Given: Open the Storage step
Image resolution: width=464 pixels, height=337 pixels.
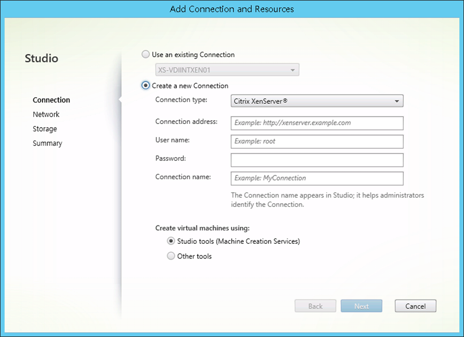Looking at the screenshot, I should point(45,129).
